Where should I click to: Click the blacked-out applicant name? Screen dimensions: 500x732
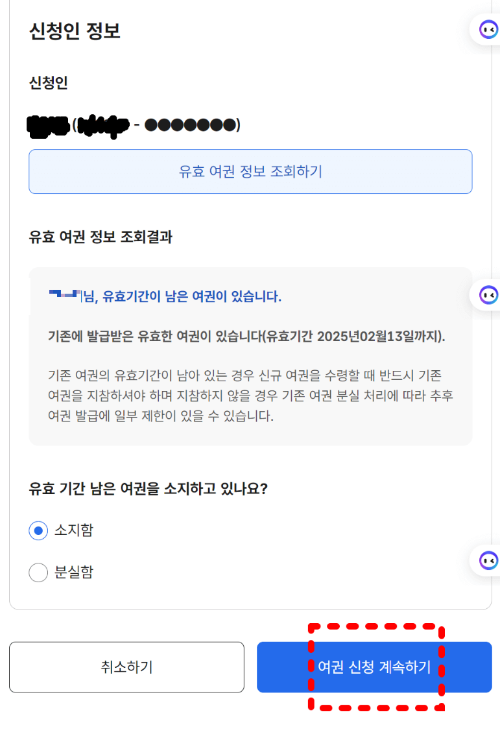click(x=48, y=126)
